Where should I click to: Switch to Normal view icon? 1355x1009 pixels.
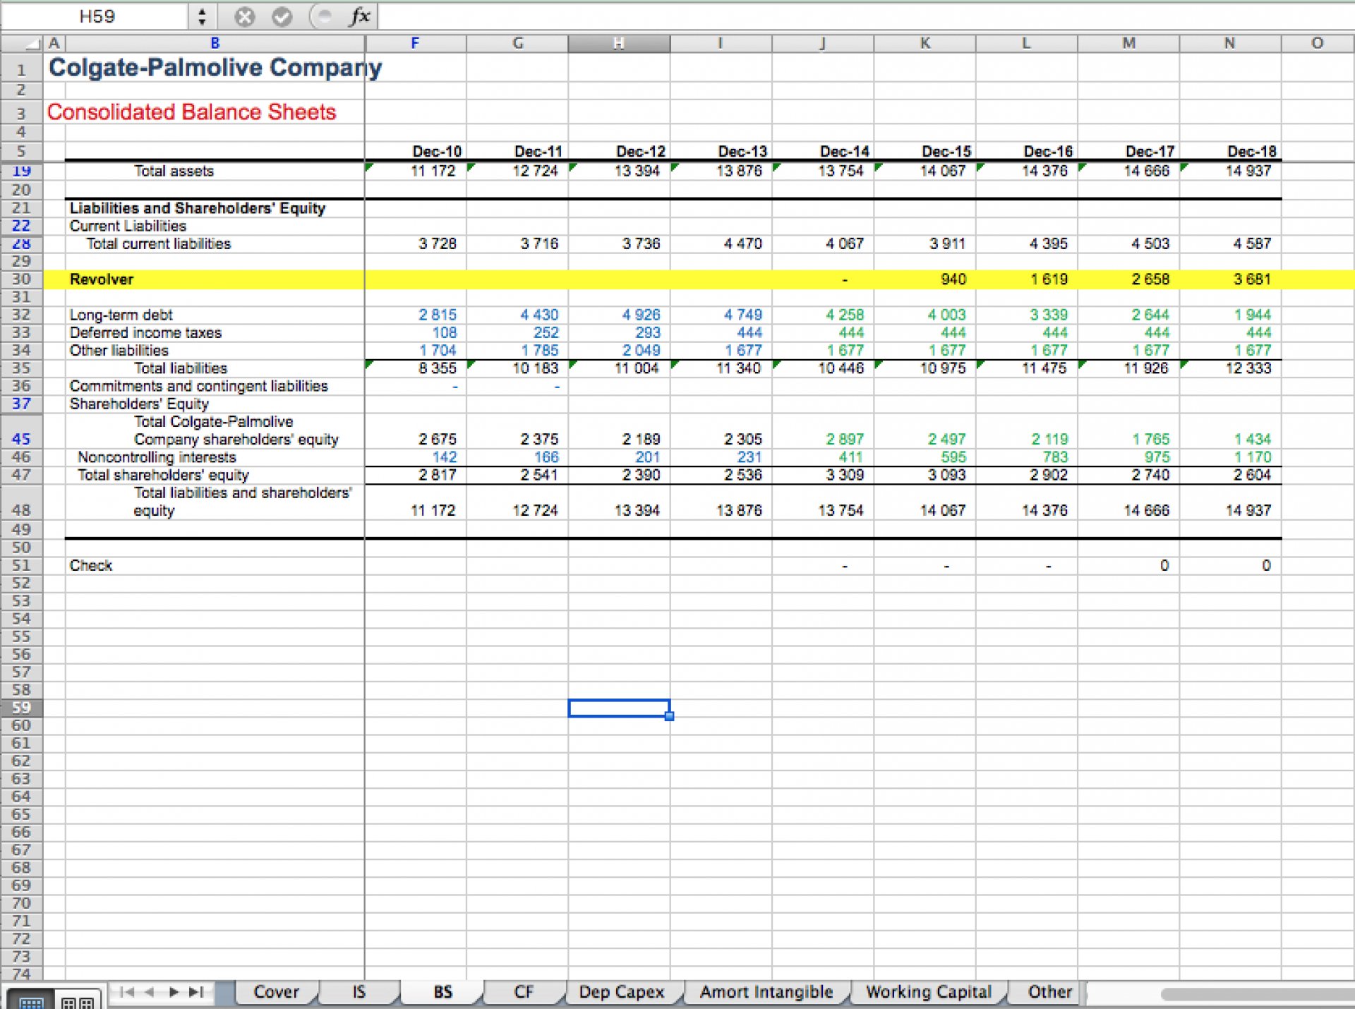click(31, 1000)
